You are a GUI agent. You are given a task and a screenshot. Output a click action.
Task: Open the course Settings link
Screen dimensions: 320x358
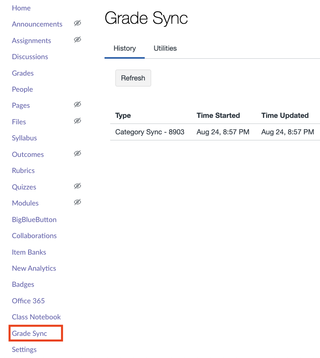click(24, 350)
